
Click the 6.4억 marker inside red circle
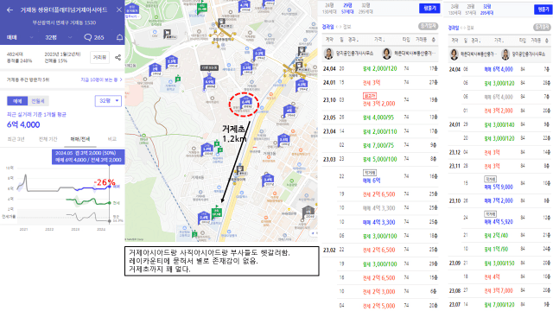click(245, 102)
